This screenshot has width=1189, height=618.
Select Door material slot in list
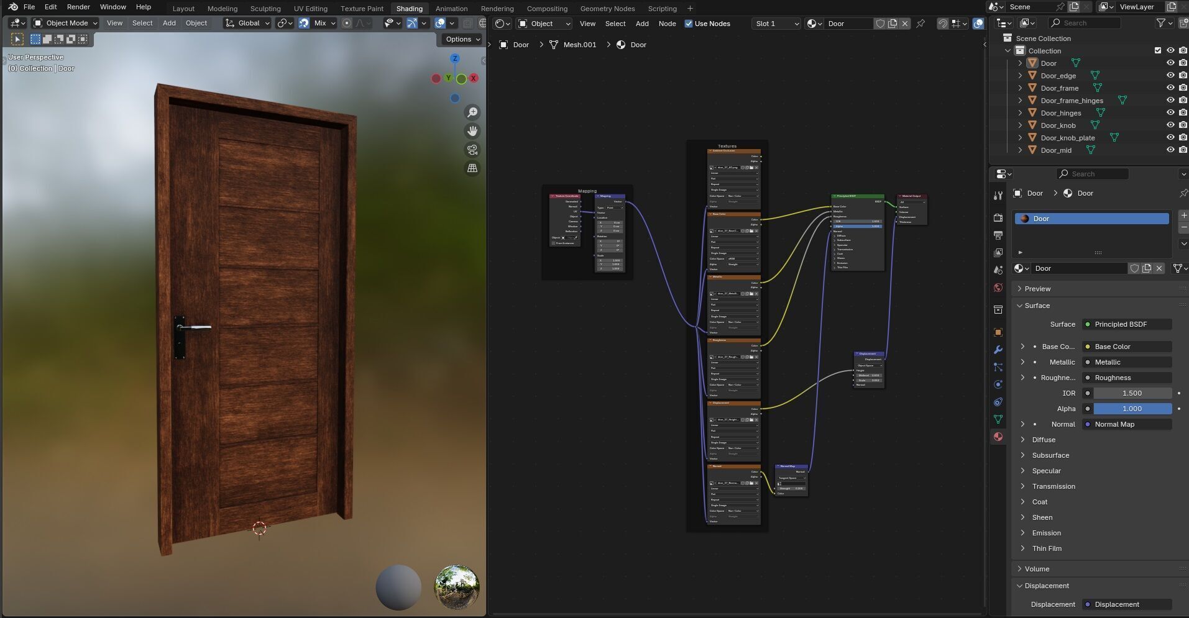(1092, 219)
